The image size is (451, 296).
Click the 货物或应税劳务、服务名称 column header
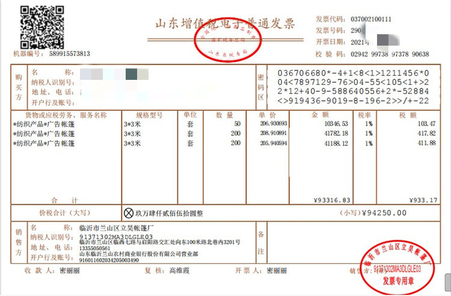[x=66, y=115]
